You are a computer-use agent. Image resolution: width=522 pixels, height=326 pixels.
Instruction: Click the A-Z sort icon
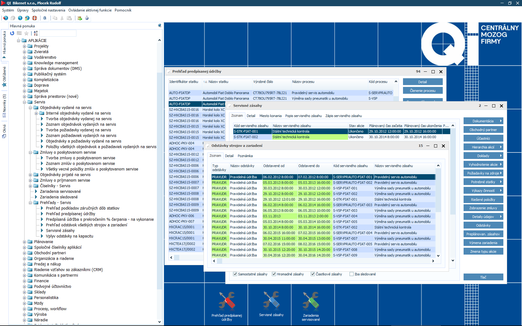tap(36, 33)
